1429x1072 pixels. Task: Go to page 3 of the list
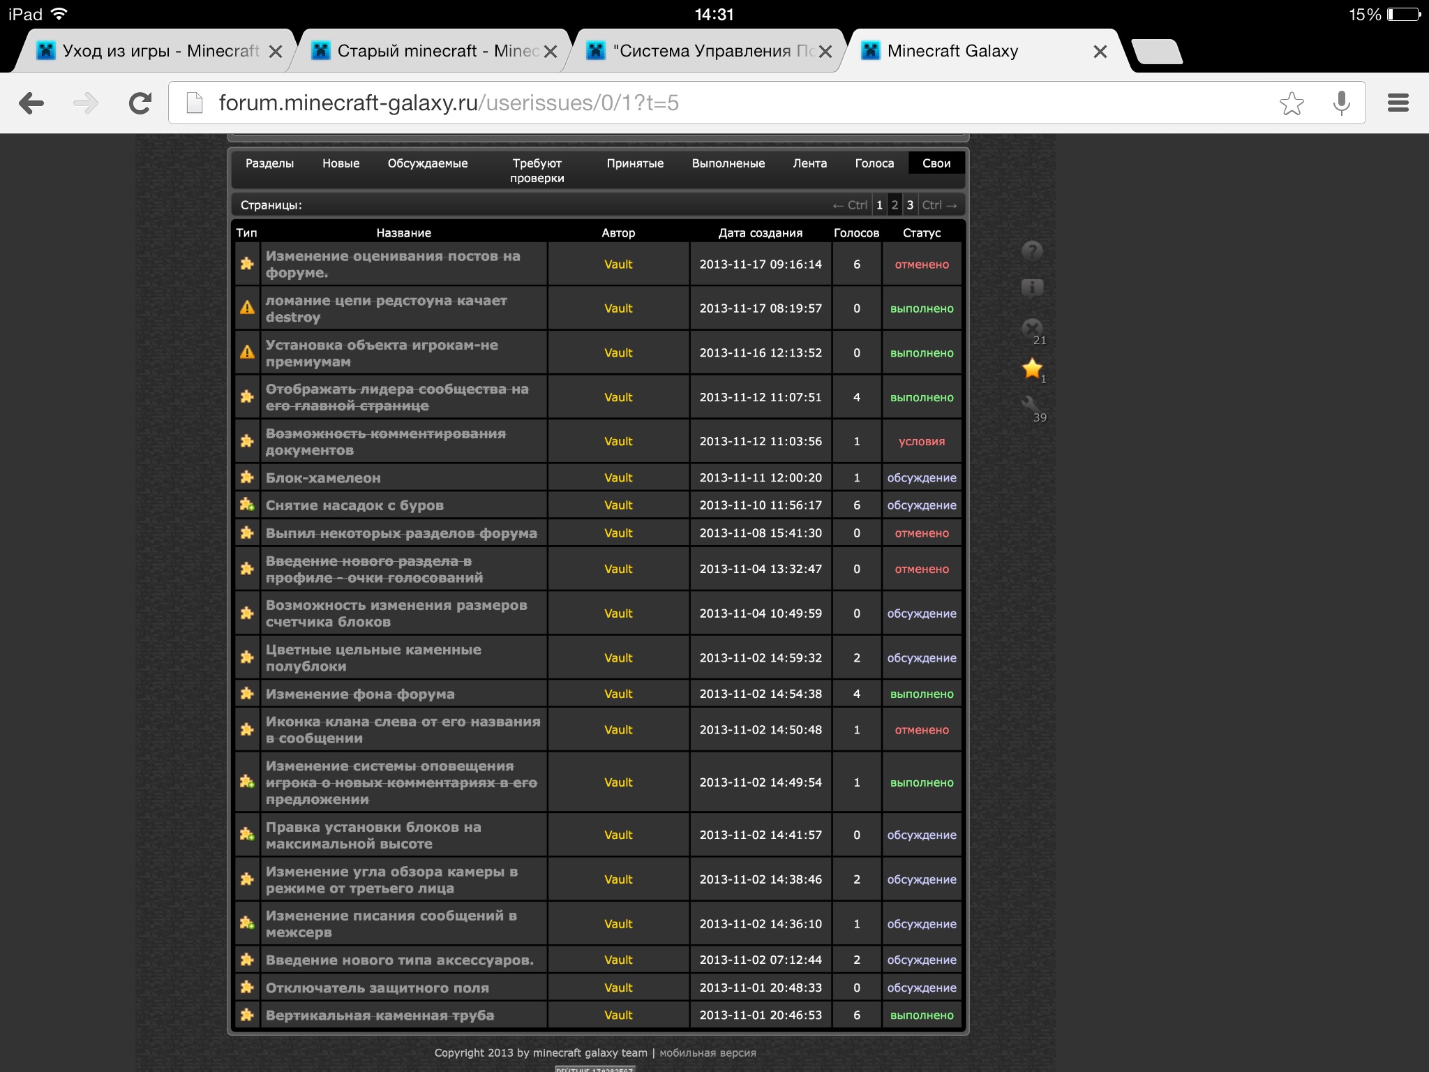(x=910, y=205)
